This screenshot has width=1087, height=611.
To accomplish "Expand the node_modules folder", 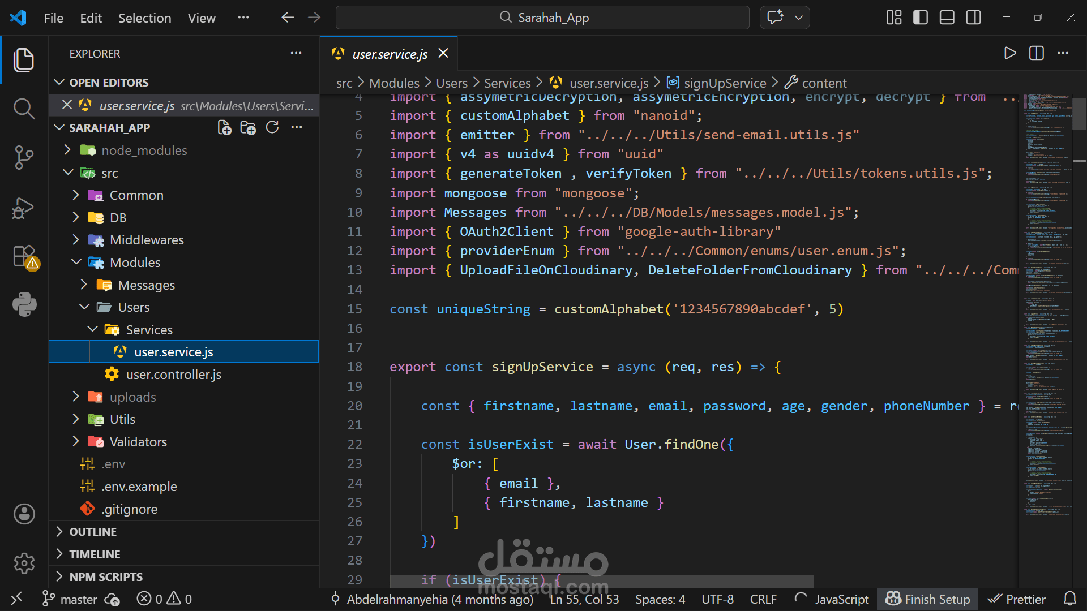I will click(x=144, y=150).
